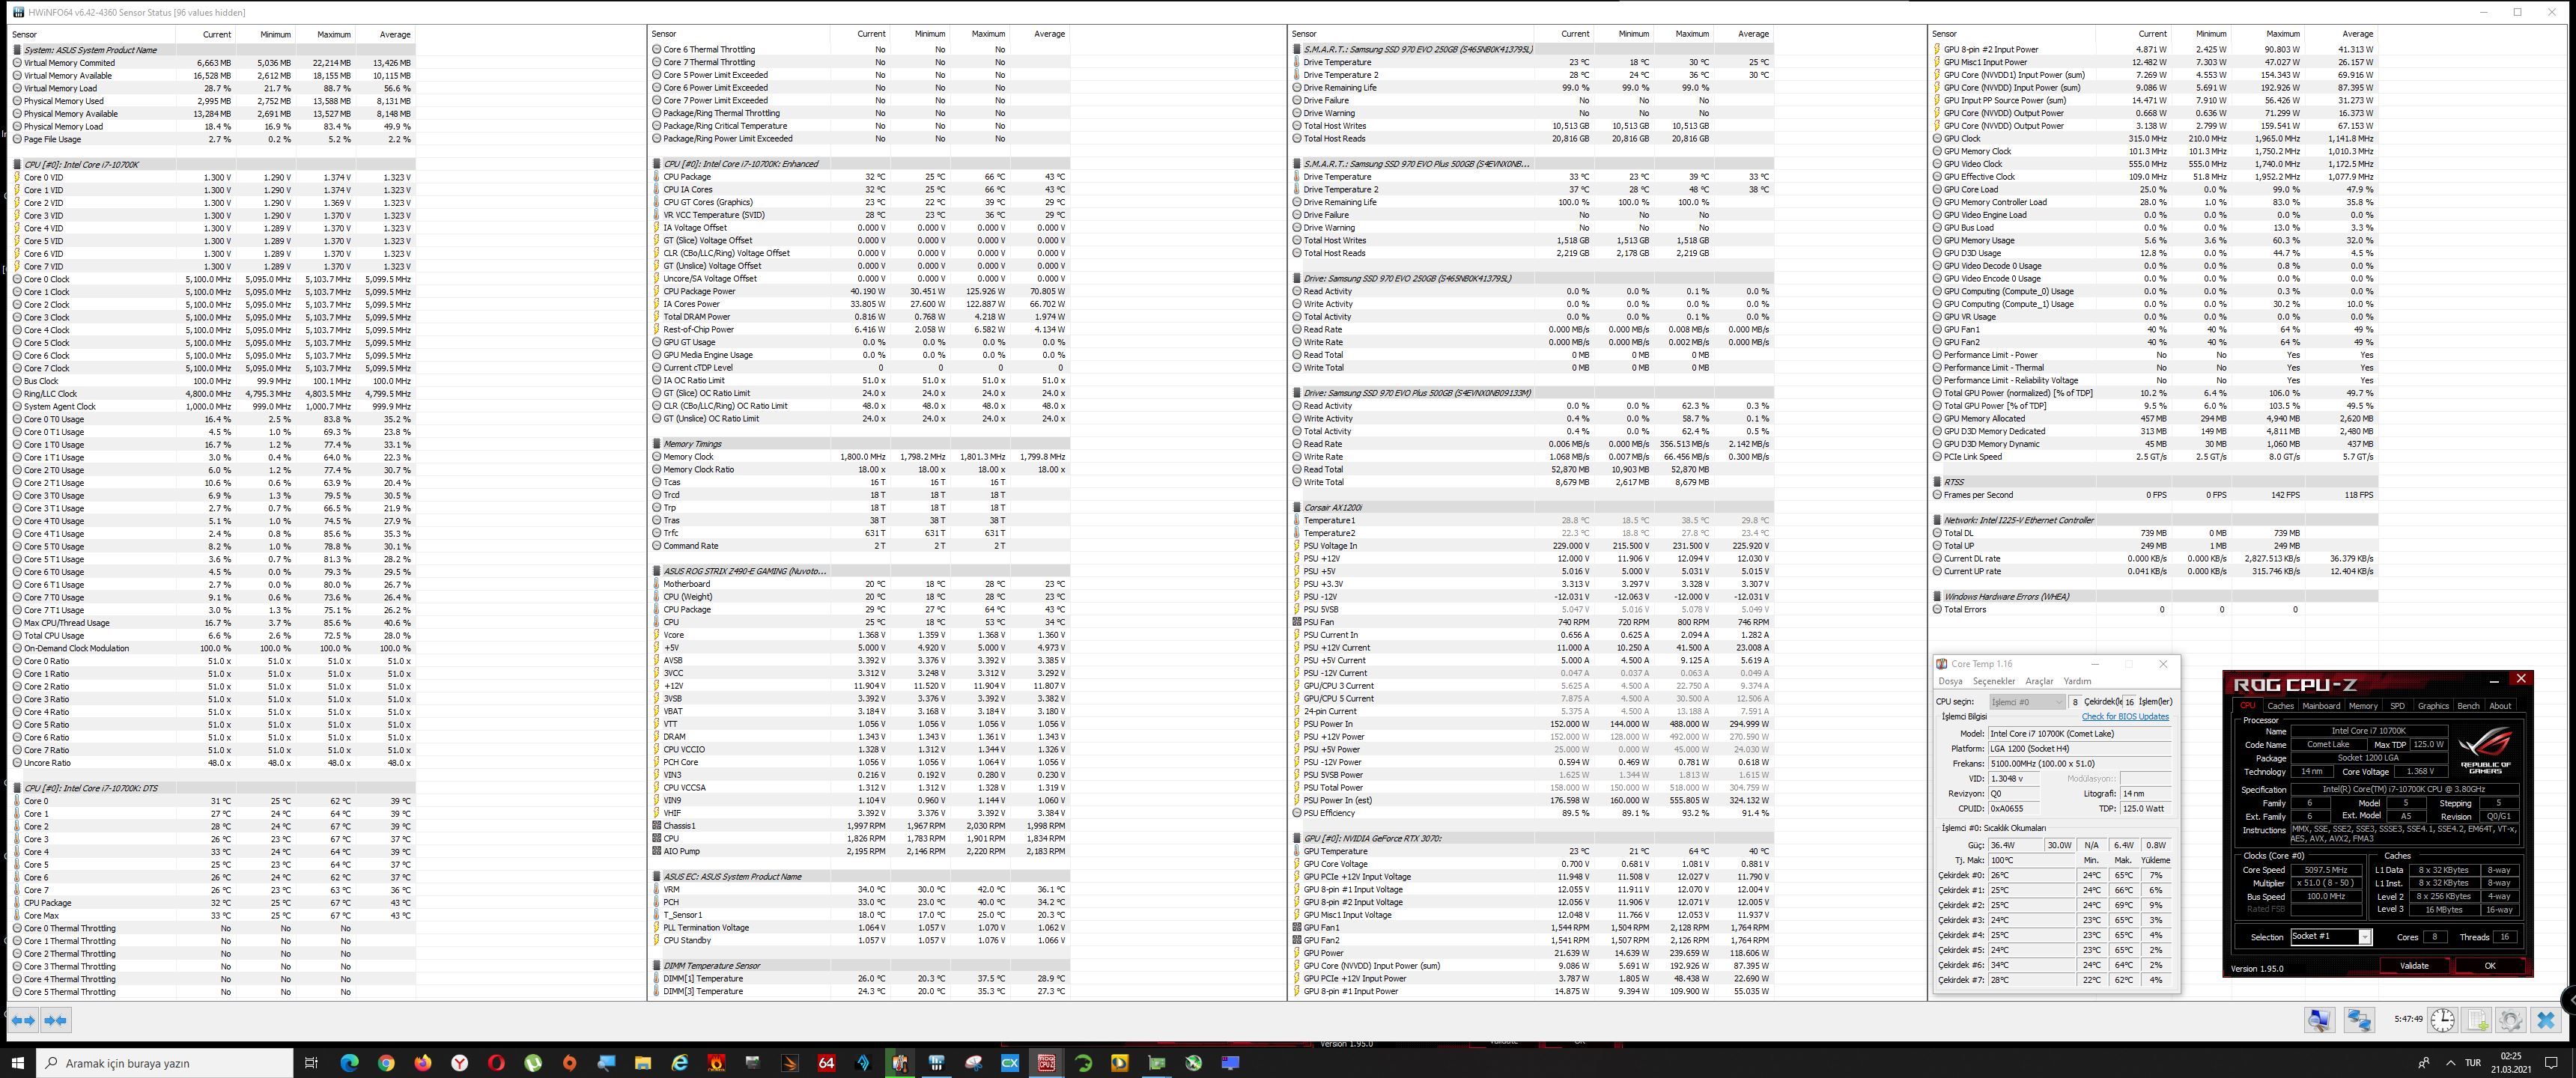
Task: Open the CX taskbar app icon
Action: pyautogui.click(x=1010, y=1063)
